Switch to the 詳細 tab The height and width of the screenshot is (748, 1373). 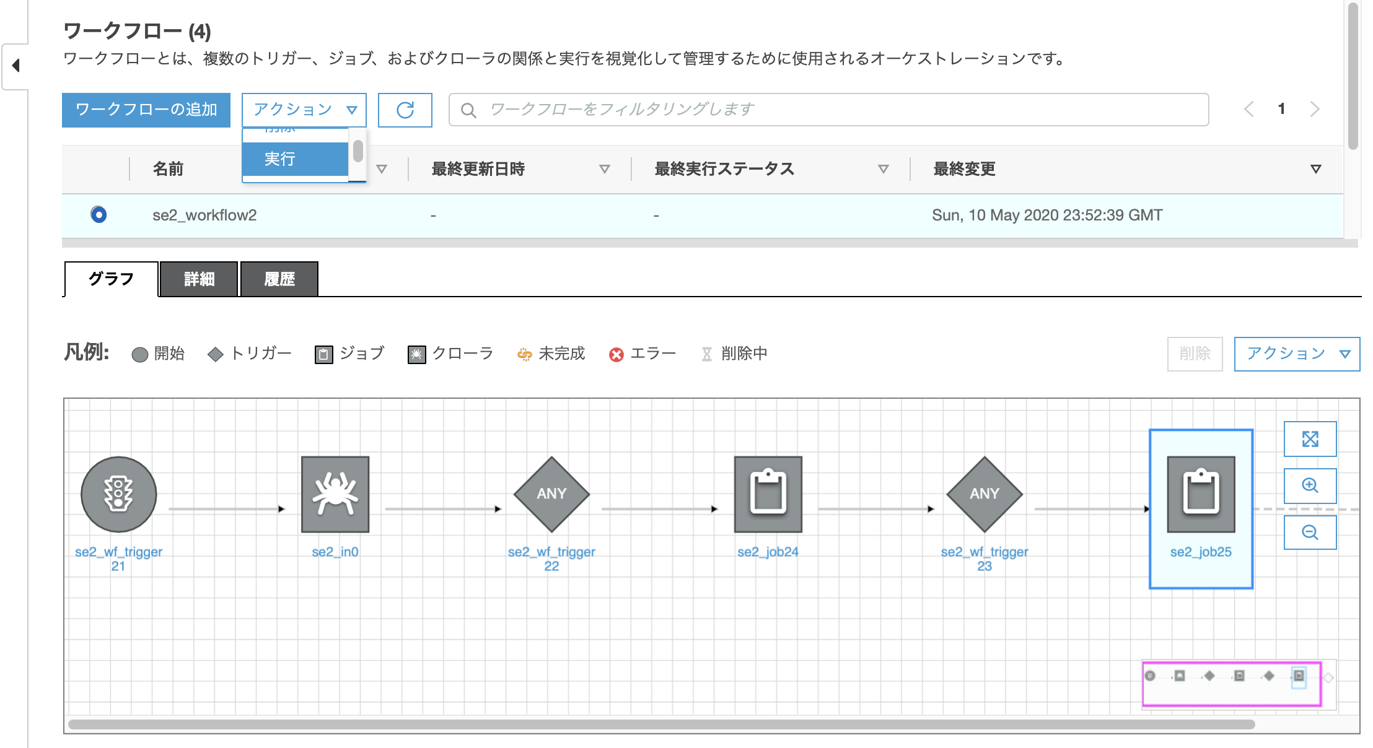coord(198,279)
